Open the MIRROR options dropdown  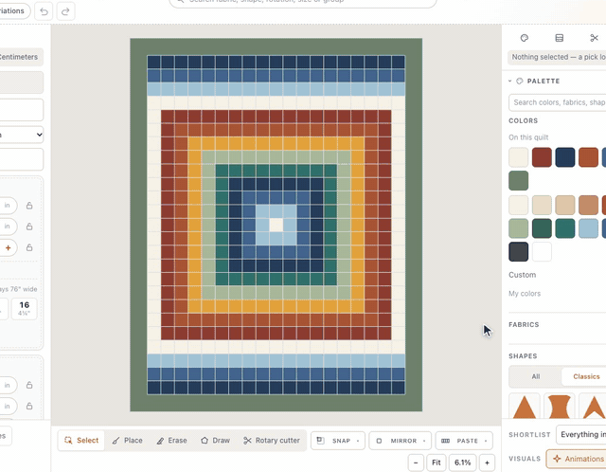point(400,441)
